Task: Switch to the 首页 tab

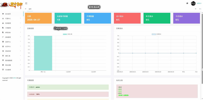Action: (x=30, y=9)
